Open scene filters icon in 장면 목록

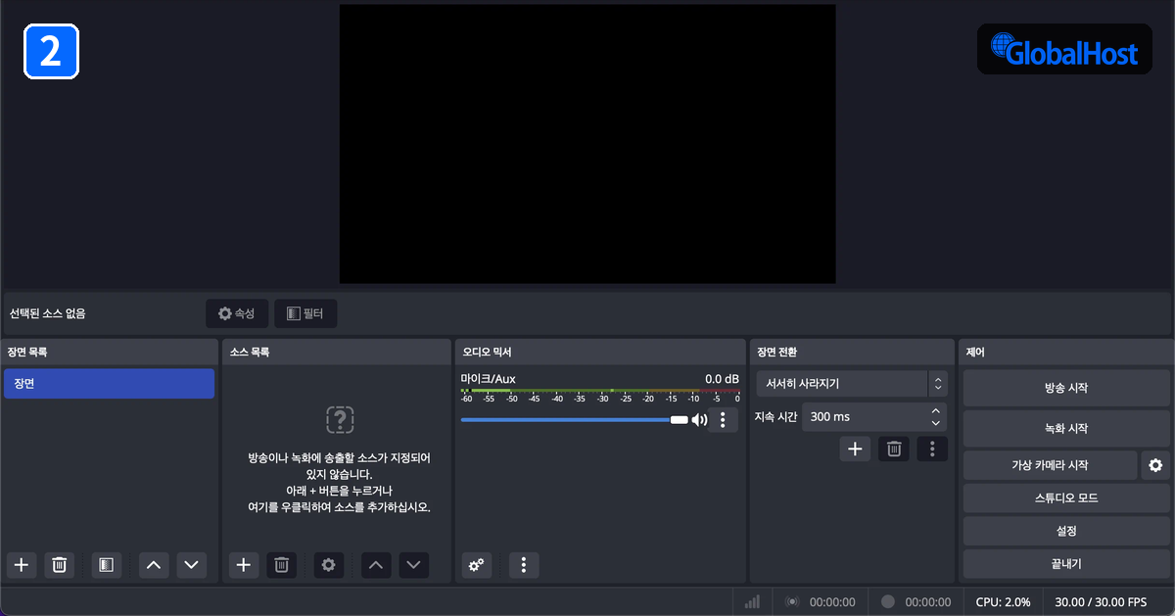pos(107,565)
